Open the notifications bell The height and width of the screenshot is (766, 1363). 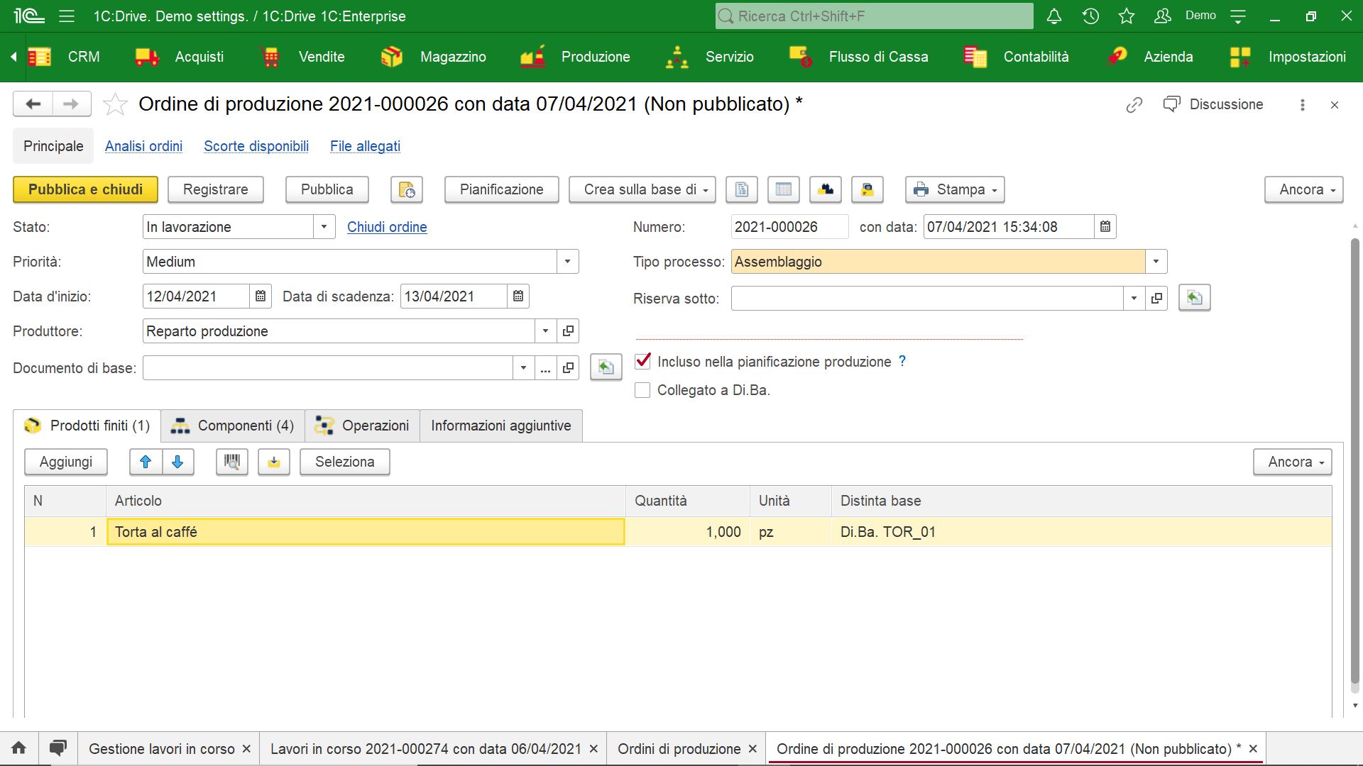click(x=1054, y=16)
